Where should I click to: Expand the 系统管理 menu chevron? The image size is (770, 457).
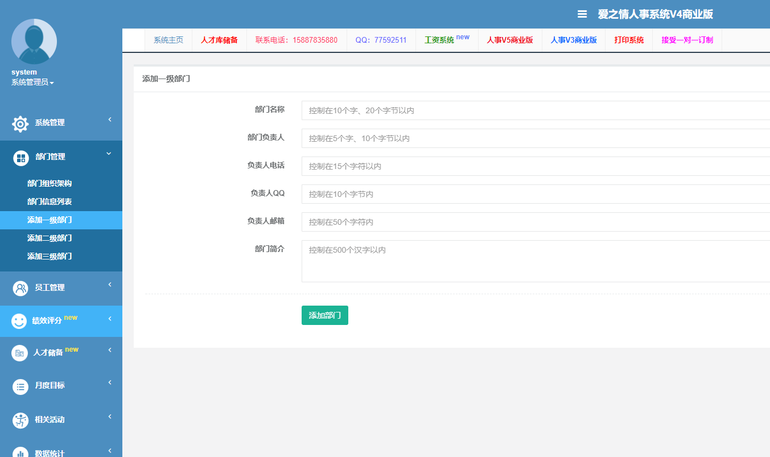110,120
